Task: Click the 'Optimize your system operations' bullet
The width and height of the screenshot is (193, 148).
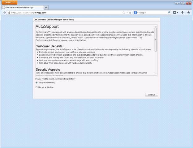Action: click(69, 60)
